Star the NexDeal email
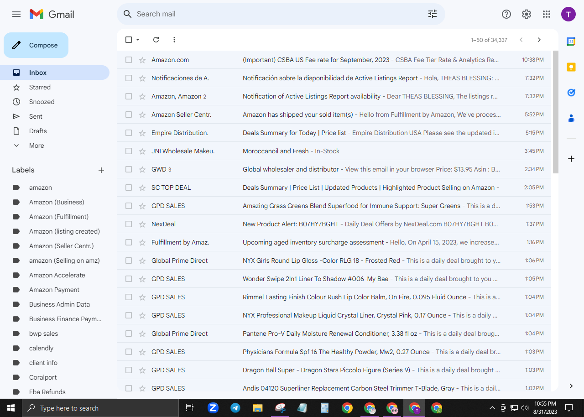 (x=142, y=224)
